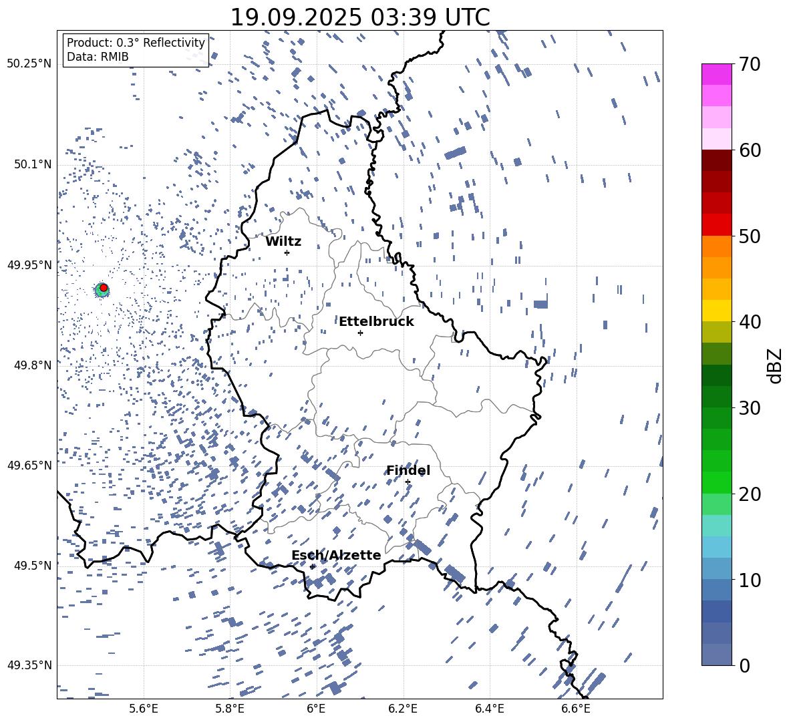Click the latitude label 50.25°N

point(29,64)
